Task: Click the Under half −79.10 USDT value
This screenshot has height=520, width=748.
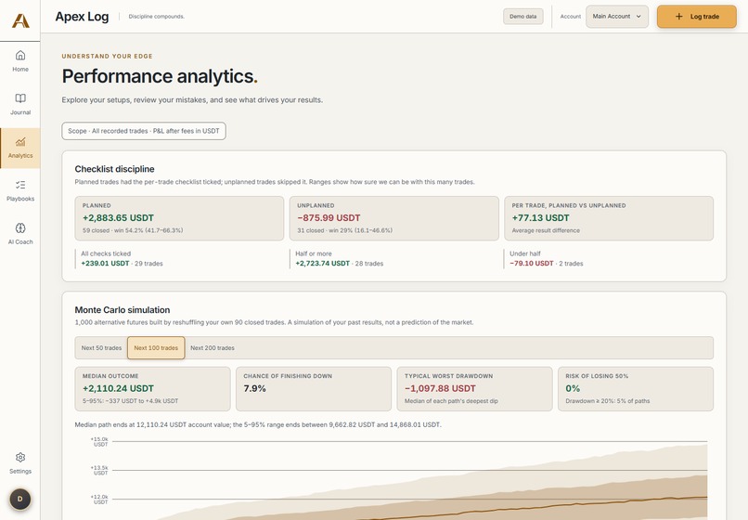Action: click(532, 263)
